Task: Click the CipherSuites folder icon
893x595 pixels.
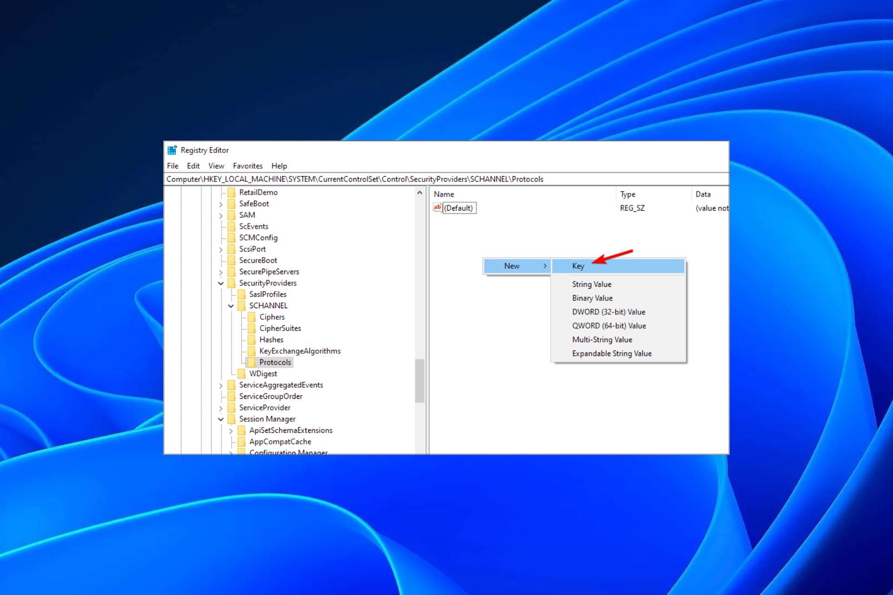Action: click(252, 328)
